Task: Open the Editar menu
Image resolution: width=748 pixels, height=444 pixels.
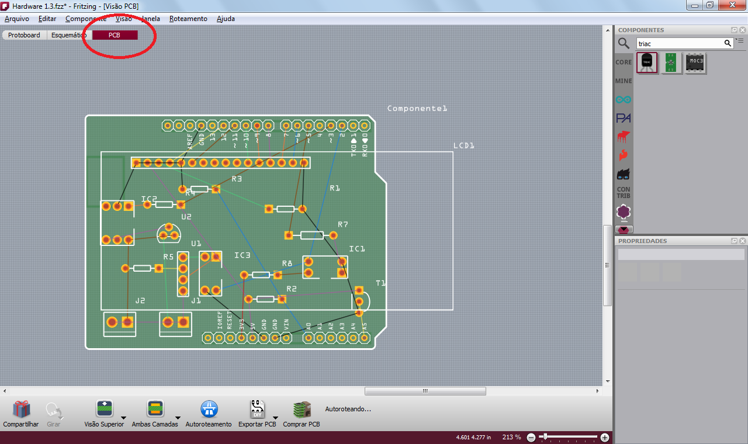Action: pos(47,19)
